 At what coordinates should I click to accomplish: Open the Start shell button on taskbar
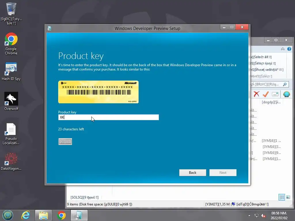[x=7, y=215]
